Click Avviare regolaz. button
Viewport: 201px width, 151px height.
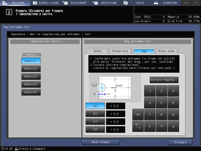tap(164, 80)
